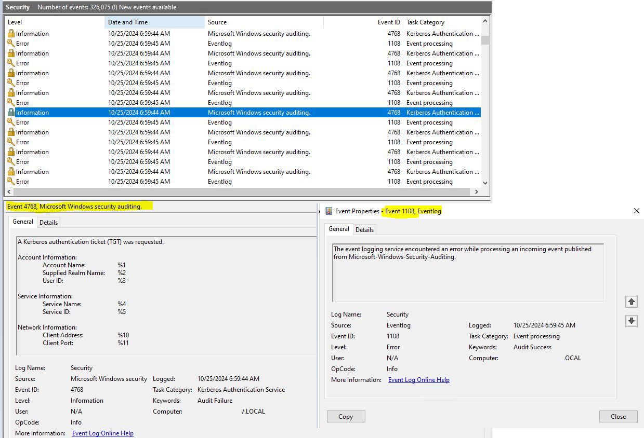Click 'Error' level value in Event Properties
The width and height of the screenshot is (644, 438).
pos(393,347)
